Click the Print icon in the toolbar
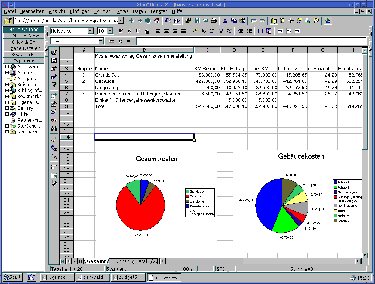Viewport: 375px width, 284px height. tap(214, 21)
